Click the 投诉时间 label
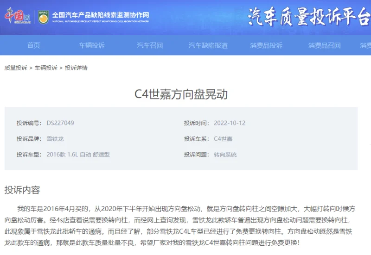 point(196,123)
